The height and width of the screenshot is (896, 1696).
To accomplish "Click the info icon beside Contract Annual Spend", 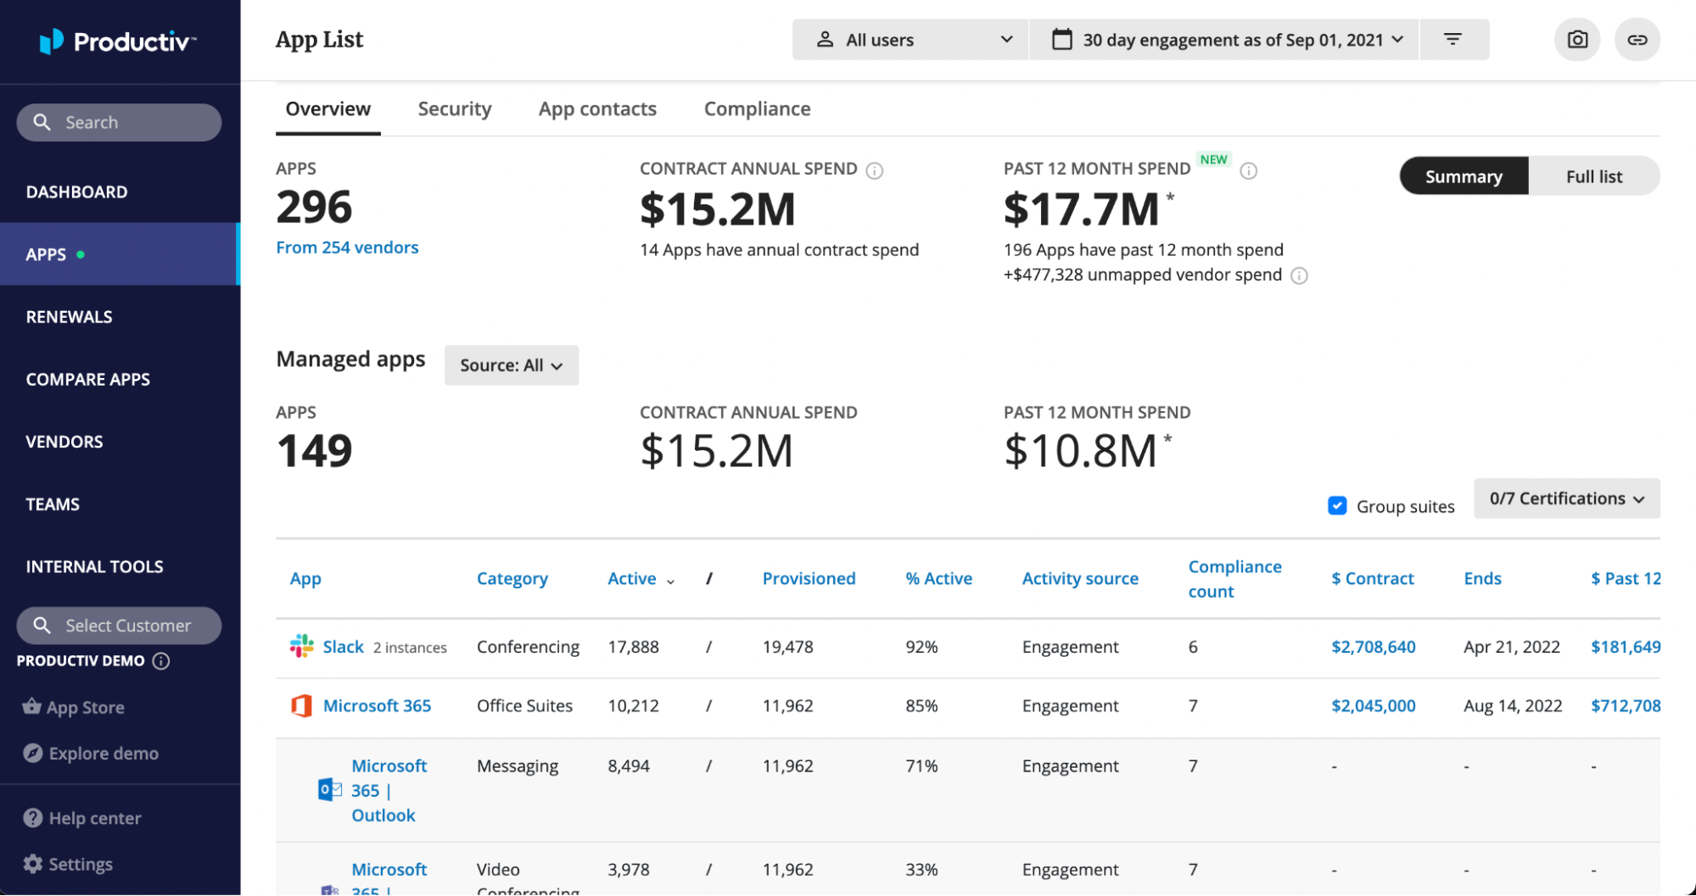I will click(x=875, y=170).
